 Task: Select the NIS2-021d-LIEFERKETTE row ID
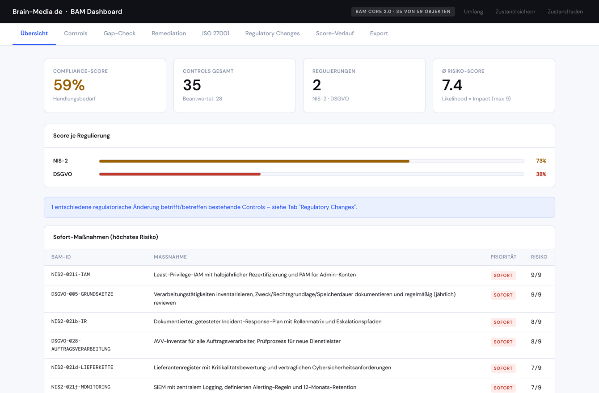82,367
